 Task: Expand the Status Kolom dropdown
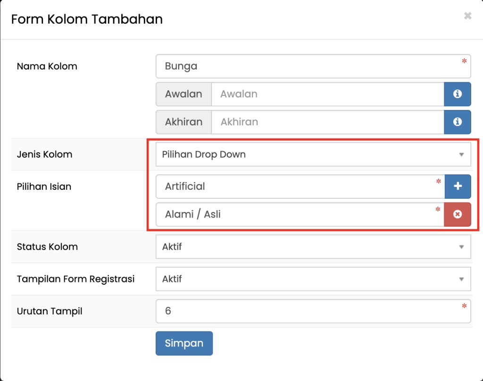pyautogui.click(x=313, y=246)
